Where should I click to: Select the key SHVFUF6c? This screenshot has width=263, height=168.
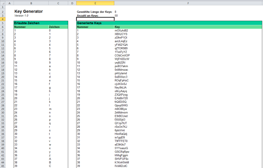(x=122, y=159)
